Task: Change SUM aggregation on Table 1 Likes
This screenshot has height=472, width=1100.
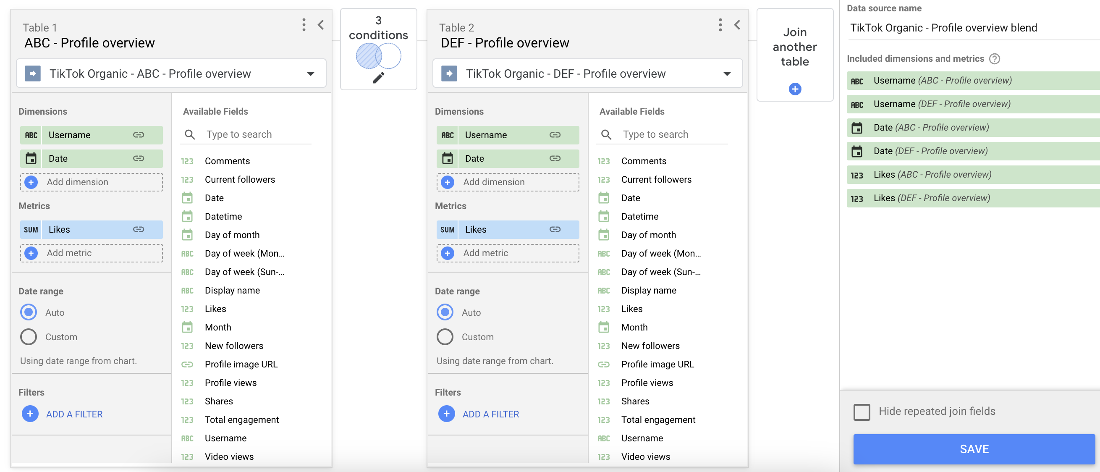Action: pos(31,229)
